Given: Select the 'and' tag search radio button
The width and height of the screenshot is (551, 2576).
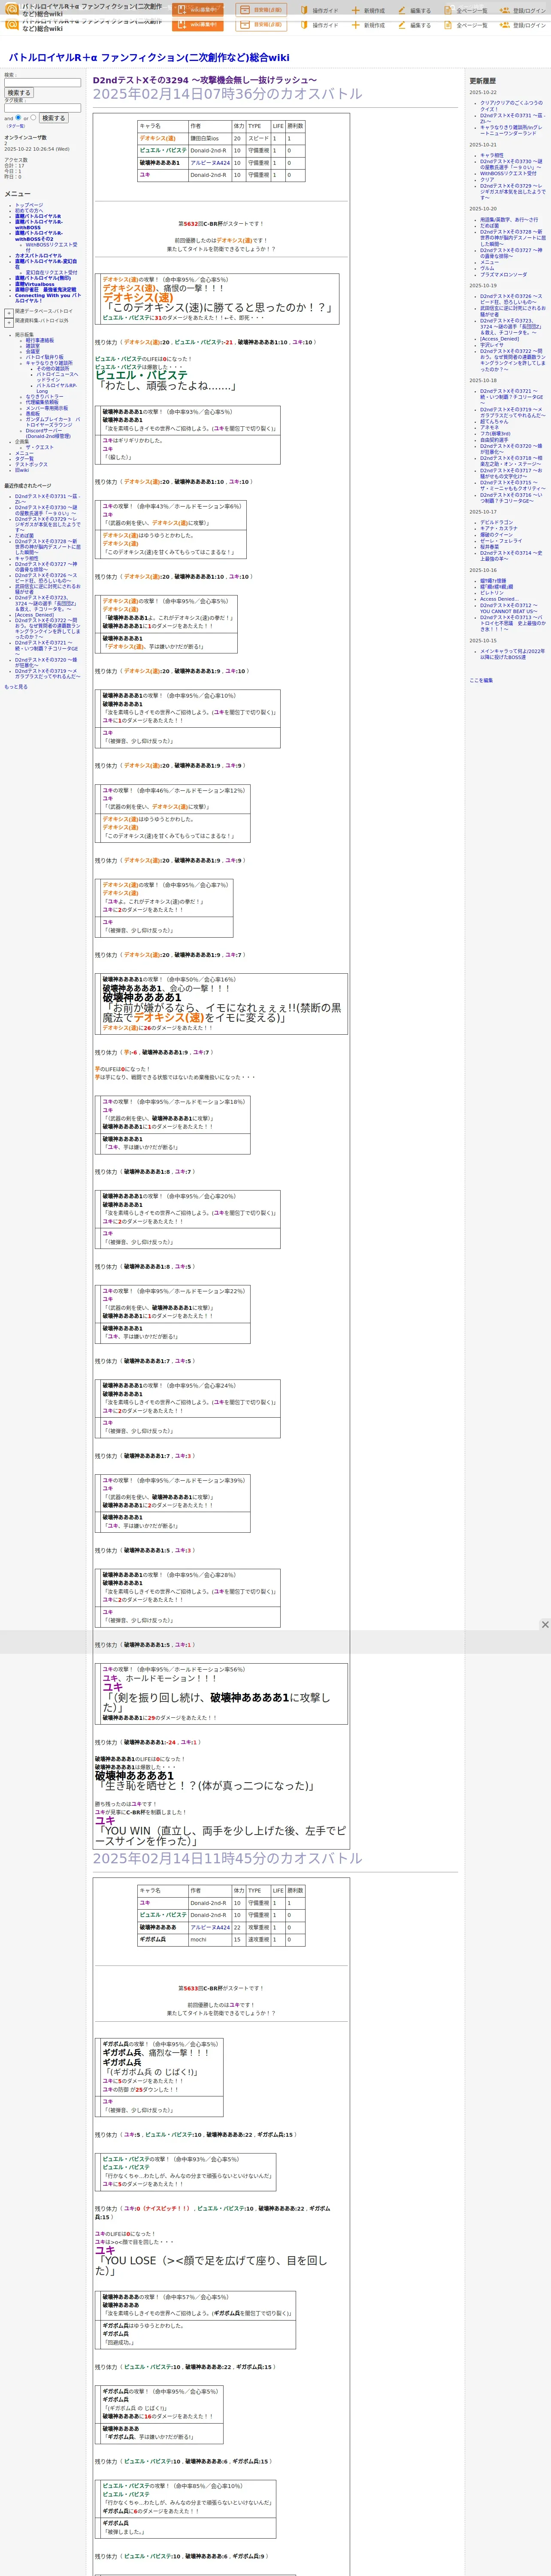Looking at the screenshot, I should (18, 118).
